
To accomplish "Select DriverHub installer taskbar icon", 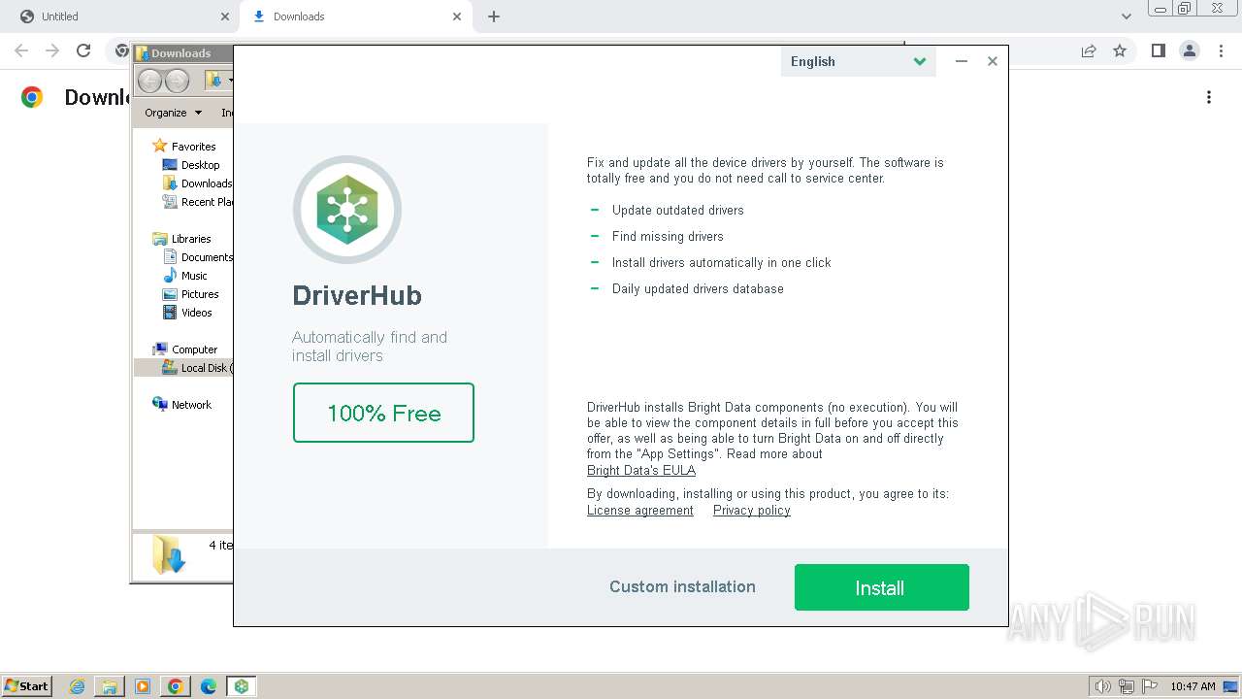I will tap(241, 686).
